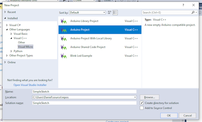This screenshot has height=122, width=202.
Task: Enable Add to Source Control checkbox
Action: [142, 108]
